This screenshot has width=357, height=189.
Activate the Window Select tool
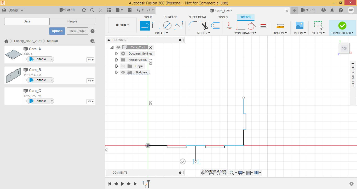coord(318,25)
